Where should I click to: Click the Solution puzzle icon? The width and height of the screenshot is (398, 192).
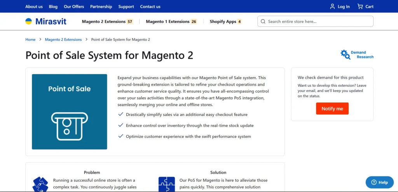pos(166,184)
